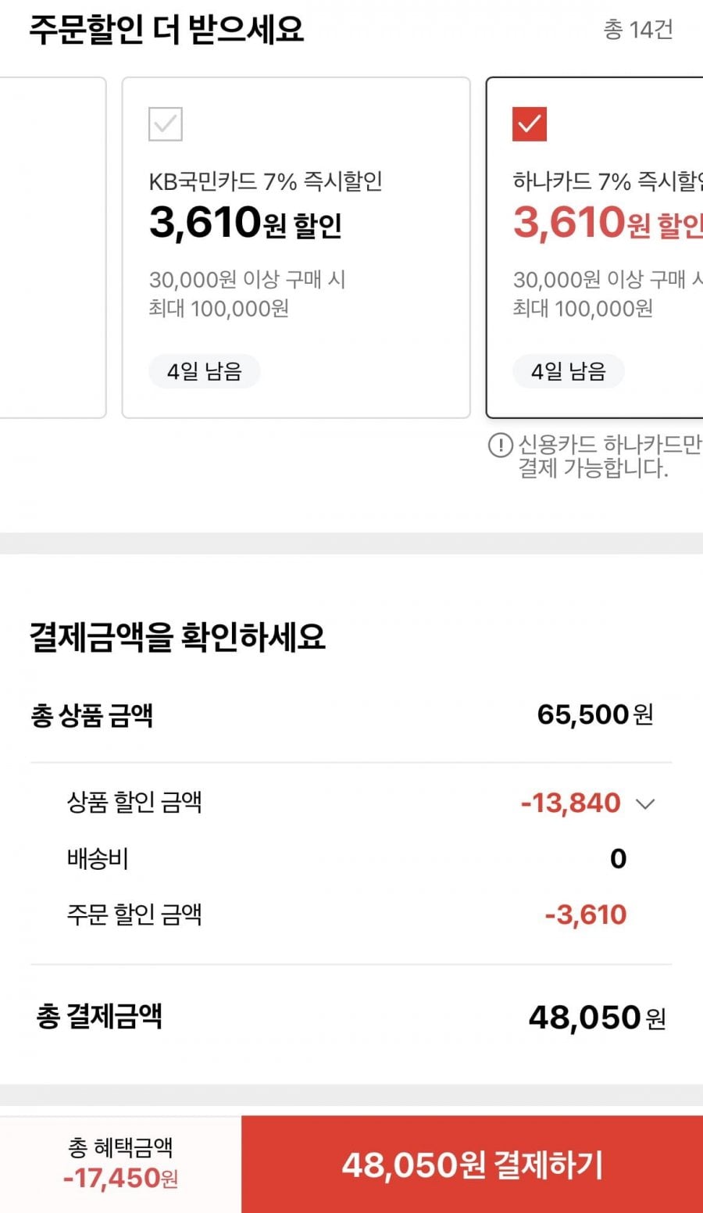Tap the 4일 남음 badge on 하나카드 card

click(x=569, y=371)
